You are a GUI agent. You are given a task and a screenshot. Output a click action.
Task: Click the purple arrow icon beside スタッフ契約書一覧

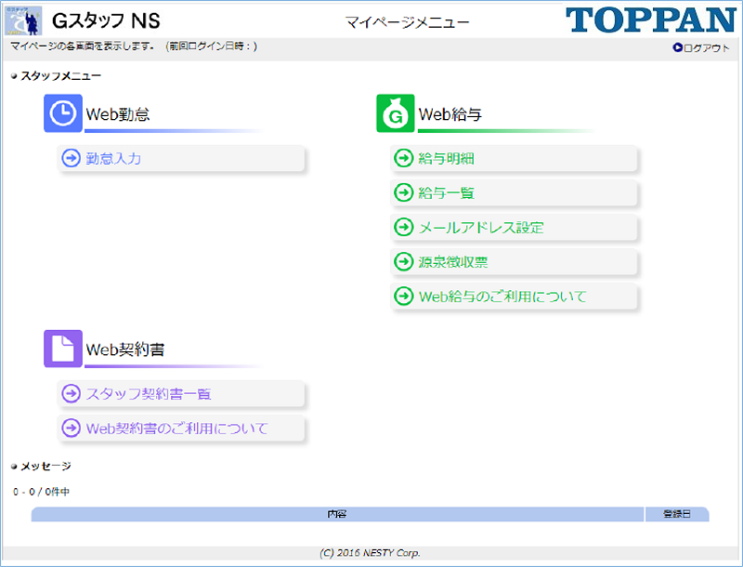click(x=71, y=394)
